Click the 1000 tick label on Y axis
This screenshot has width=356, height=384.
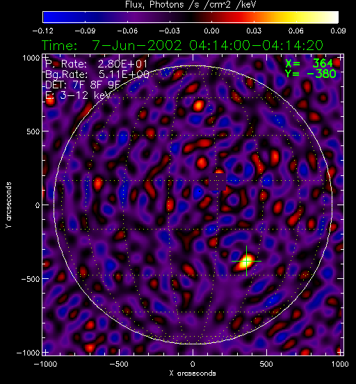(x=31, y=58)
